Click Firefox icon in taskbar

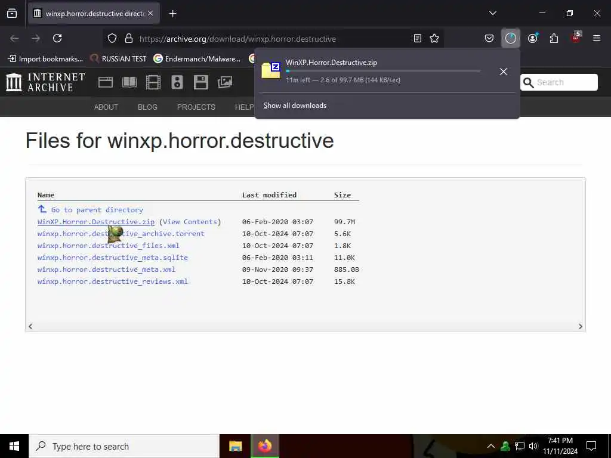click(x=264, y=446)
